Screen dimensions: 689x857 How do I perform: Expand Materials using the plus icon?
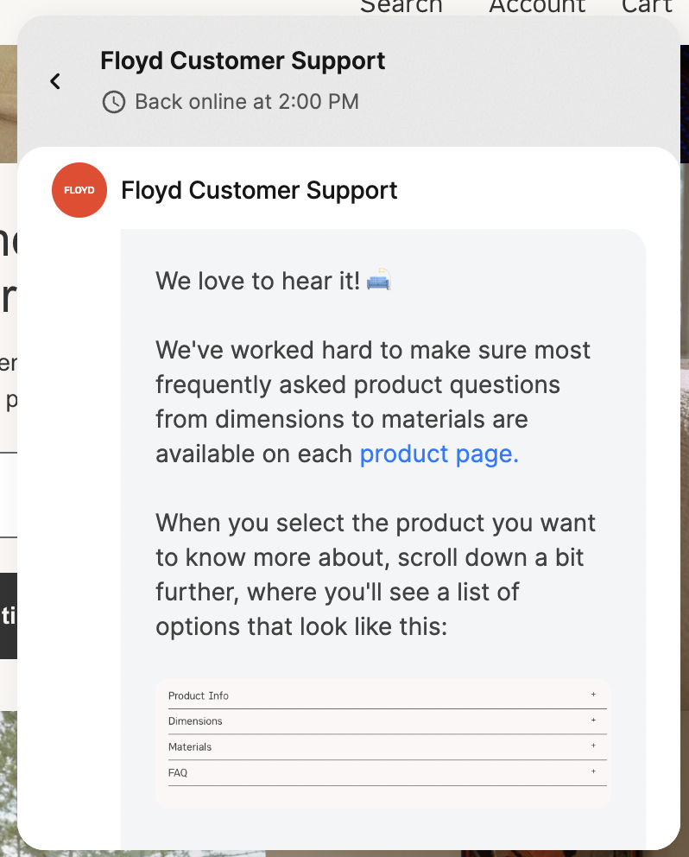pos(593,746)
